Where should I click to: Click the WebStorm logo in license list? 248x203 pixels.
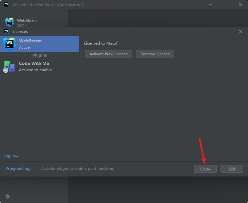coord(9,44)
